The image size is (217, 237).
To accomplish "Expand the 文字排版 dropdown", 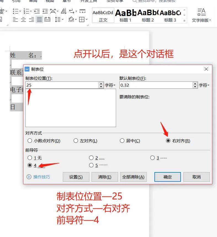I will click(202, 20).
